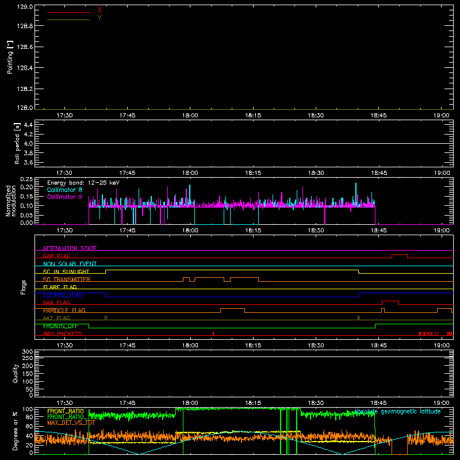Click the "ATTENUATOR_STATE" flag label
460x460 pixels.
(70, 248)
